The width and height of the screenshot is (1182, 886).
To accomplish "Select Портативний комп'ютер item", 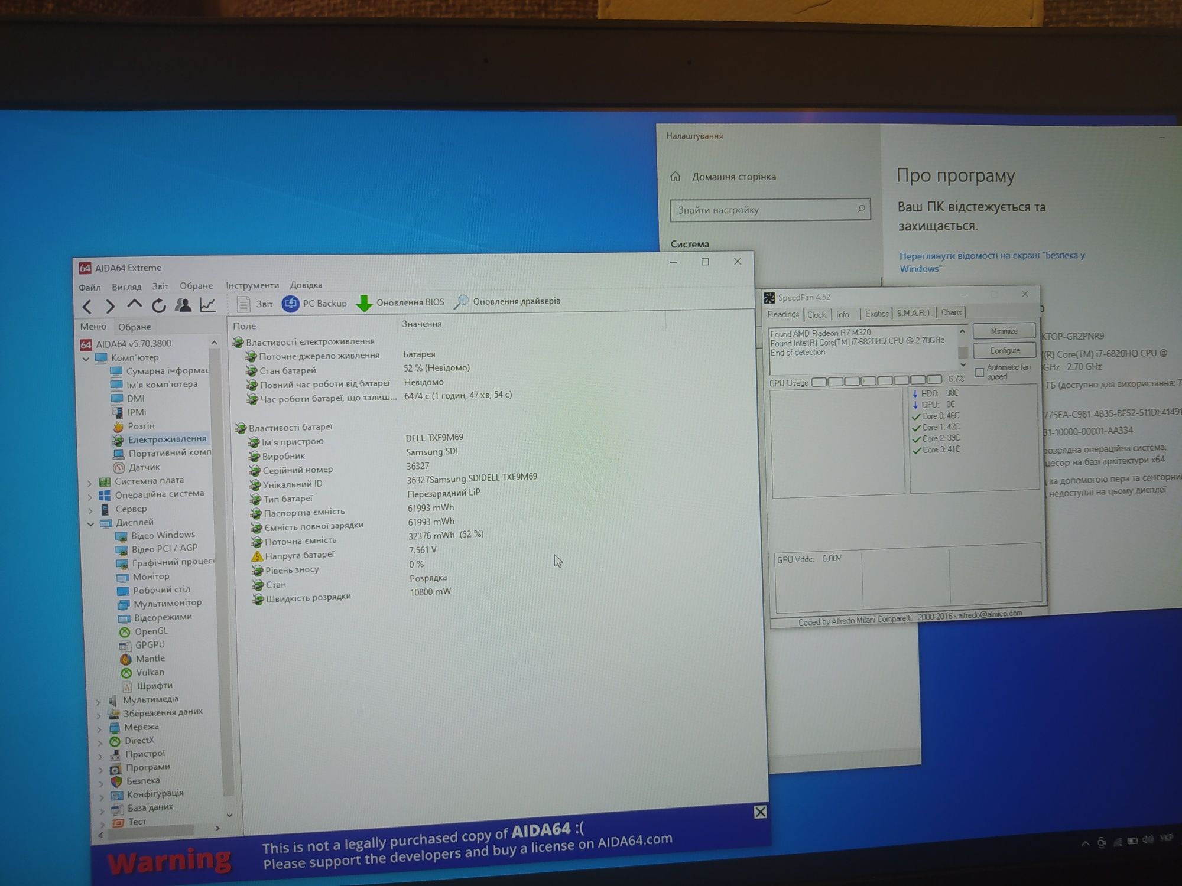I will (x=163, y=453).
